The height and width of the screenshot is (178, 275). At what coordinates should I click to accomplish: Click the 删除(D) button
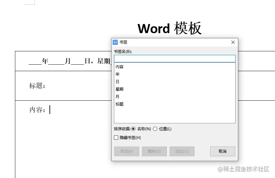pos(154,151)
